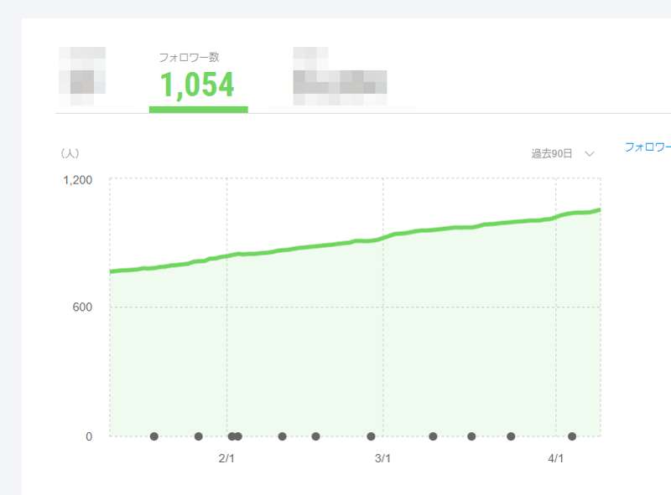Click the event dot just before 3/1

(x=371, y=436)
